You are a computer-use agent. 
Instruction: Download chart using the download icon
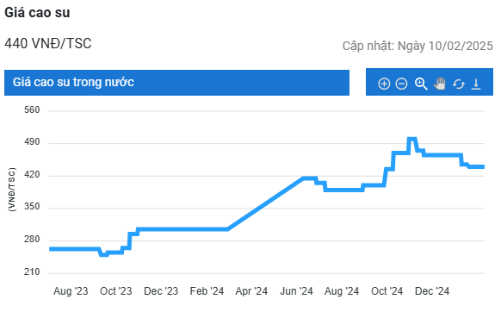476,84
